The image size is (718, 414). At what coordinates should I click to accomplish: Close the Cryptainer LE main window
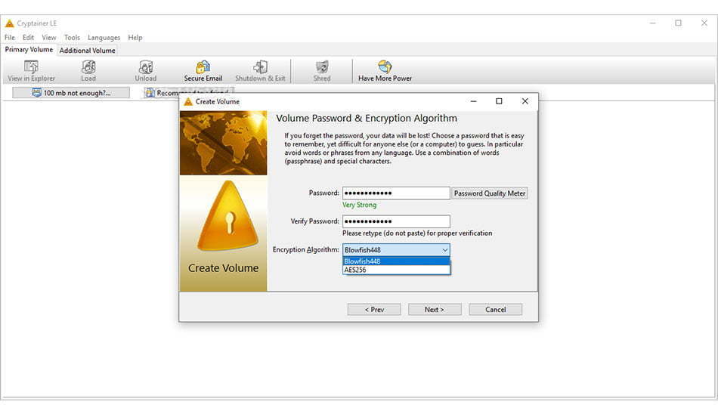click(704, 23)
